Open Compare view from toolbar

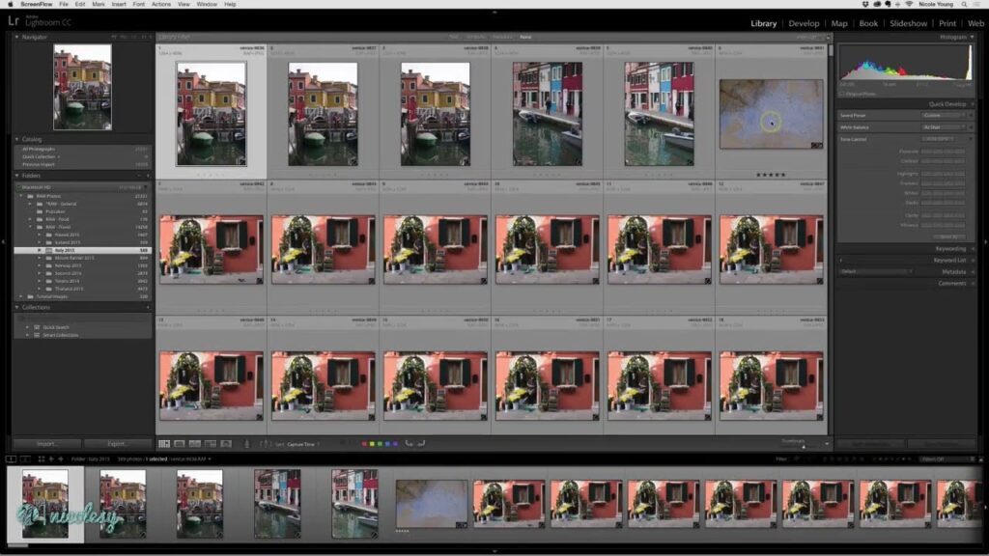(194, 443)
